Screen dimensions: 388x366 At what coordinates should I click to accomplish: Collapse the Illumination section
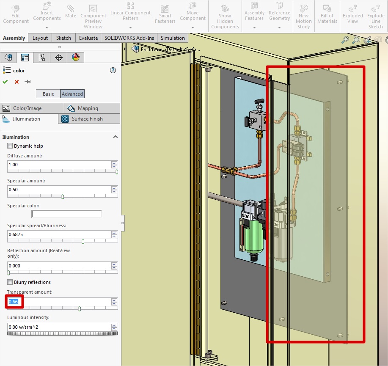pos(115,137)
